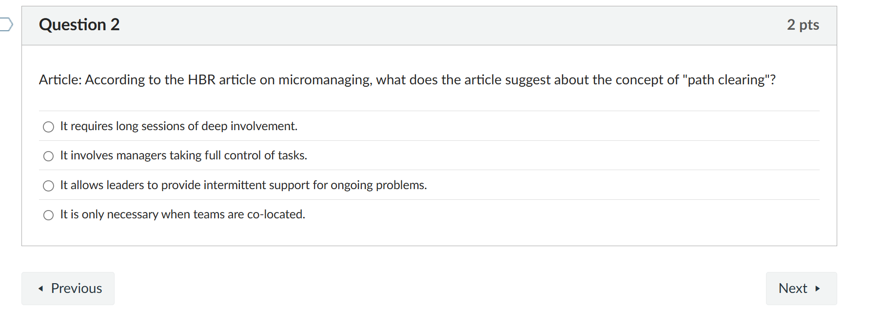This screenshot has width=884, height=329.
Task: Advance to next question via Next
Action: (x=801, y=288)
